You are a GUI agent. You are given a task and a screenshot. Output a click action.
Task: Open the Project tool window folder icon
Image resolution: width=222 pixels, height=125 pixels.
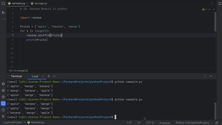[x=3, y=3]
